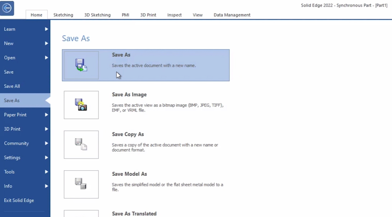This screenshot has height=217, width=392.
Task: Click Exit Solid Edge
Action: pyautogui.click(x=25, y=200)
